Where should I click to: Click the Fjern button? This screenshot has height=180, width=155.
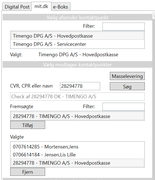coord(28,172)
